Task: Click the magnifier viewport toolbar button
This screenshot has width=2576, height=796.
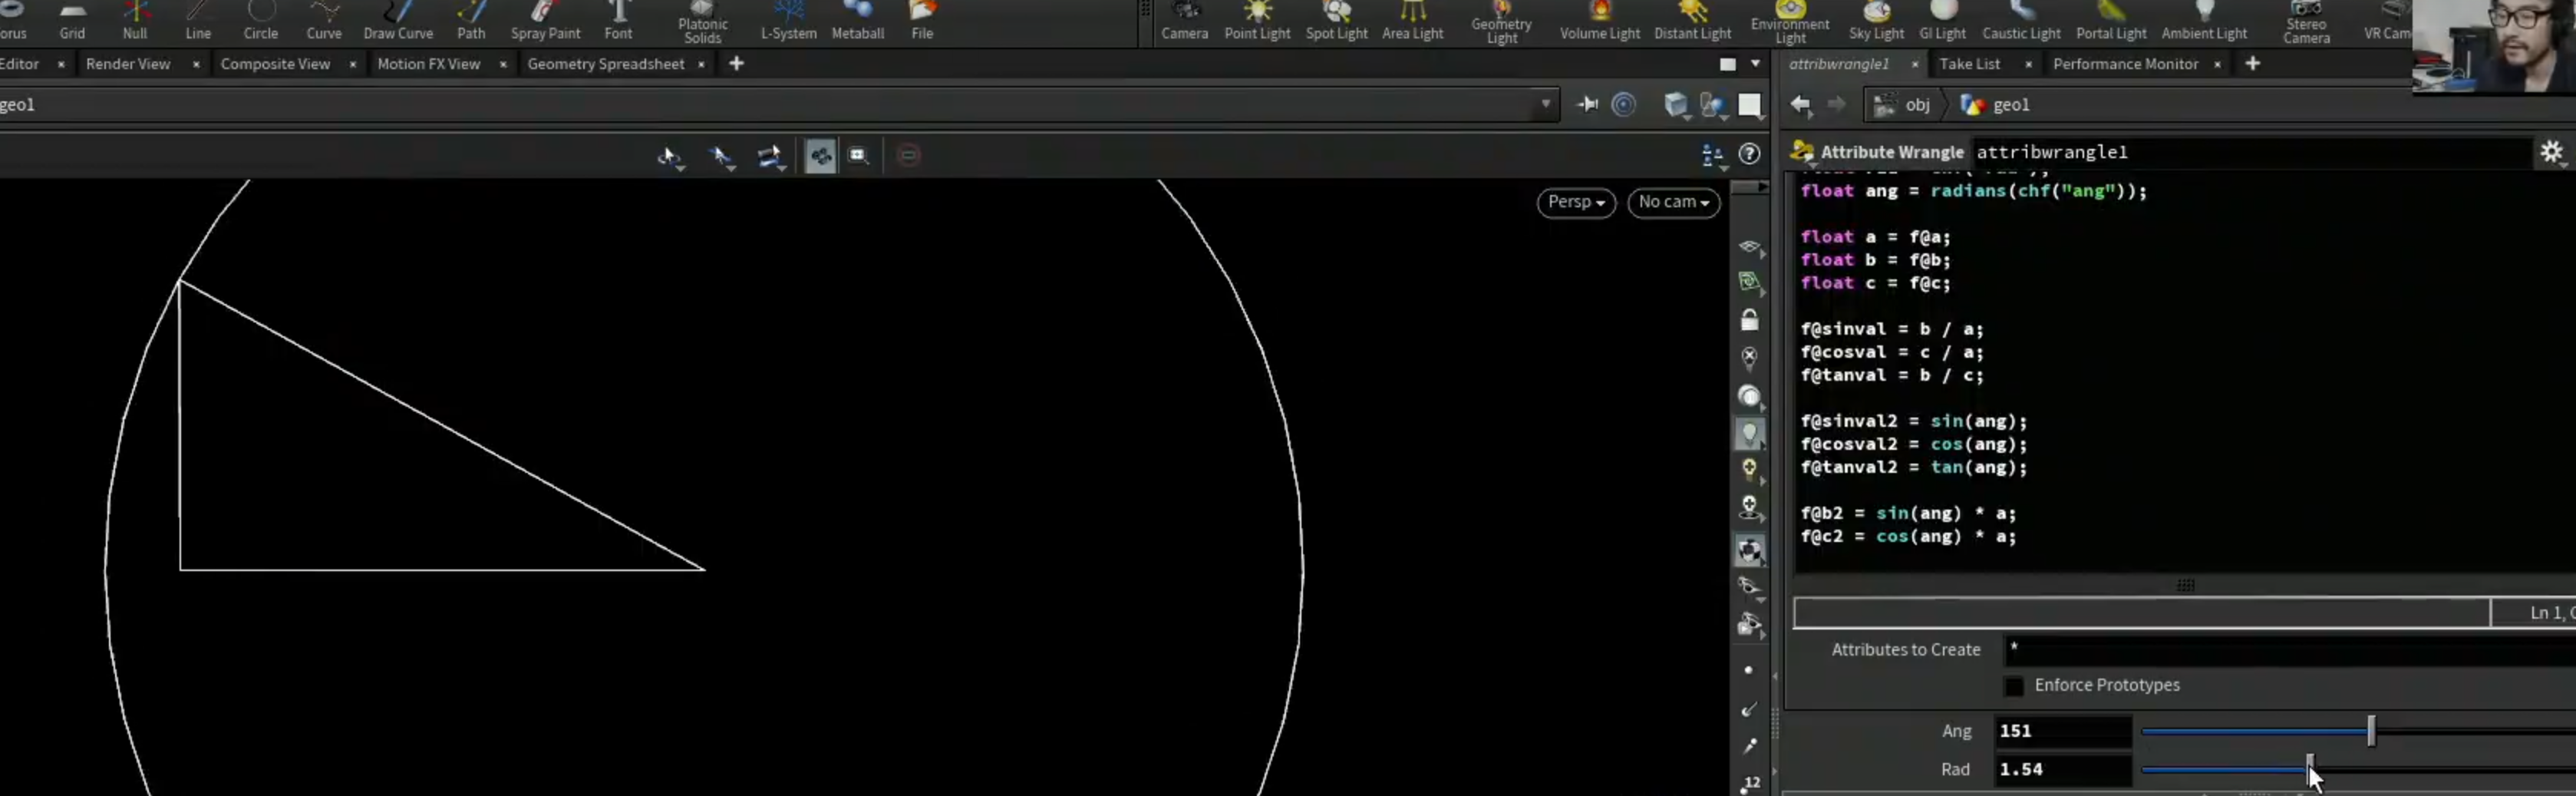Action: 858,155
